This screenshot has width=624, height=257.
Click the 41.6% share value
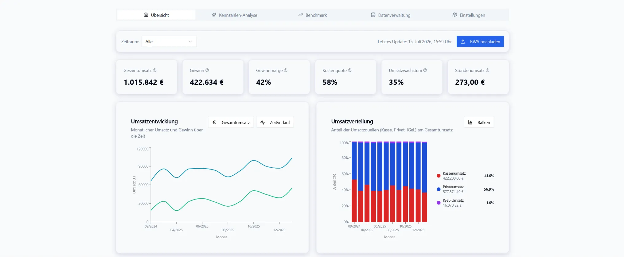tap(489, 176)
